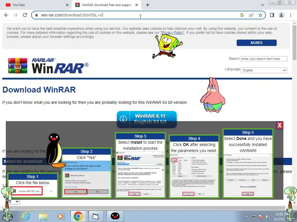Share this page using the share icon

[251, 15]
